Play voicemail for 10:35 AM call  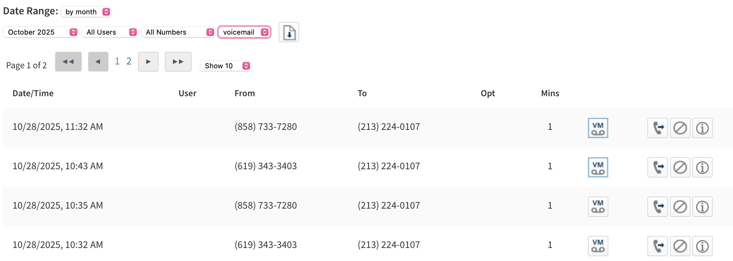pos(598,207)
